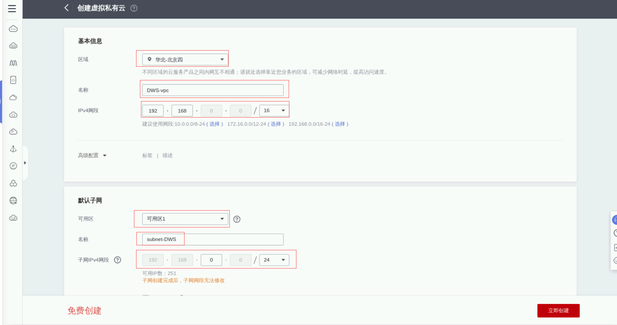
Task: Open the hamburger navigation menu
Action: coord(12,8)
